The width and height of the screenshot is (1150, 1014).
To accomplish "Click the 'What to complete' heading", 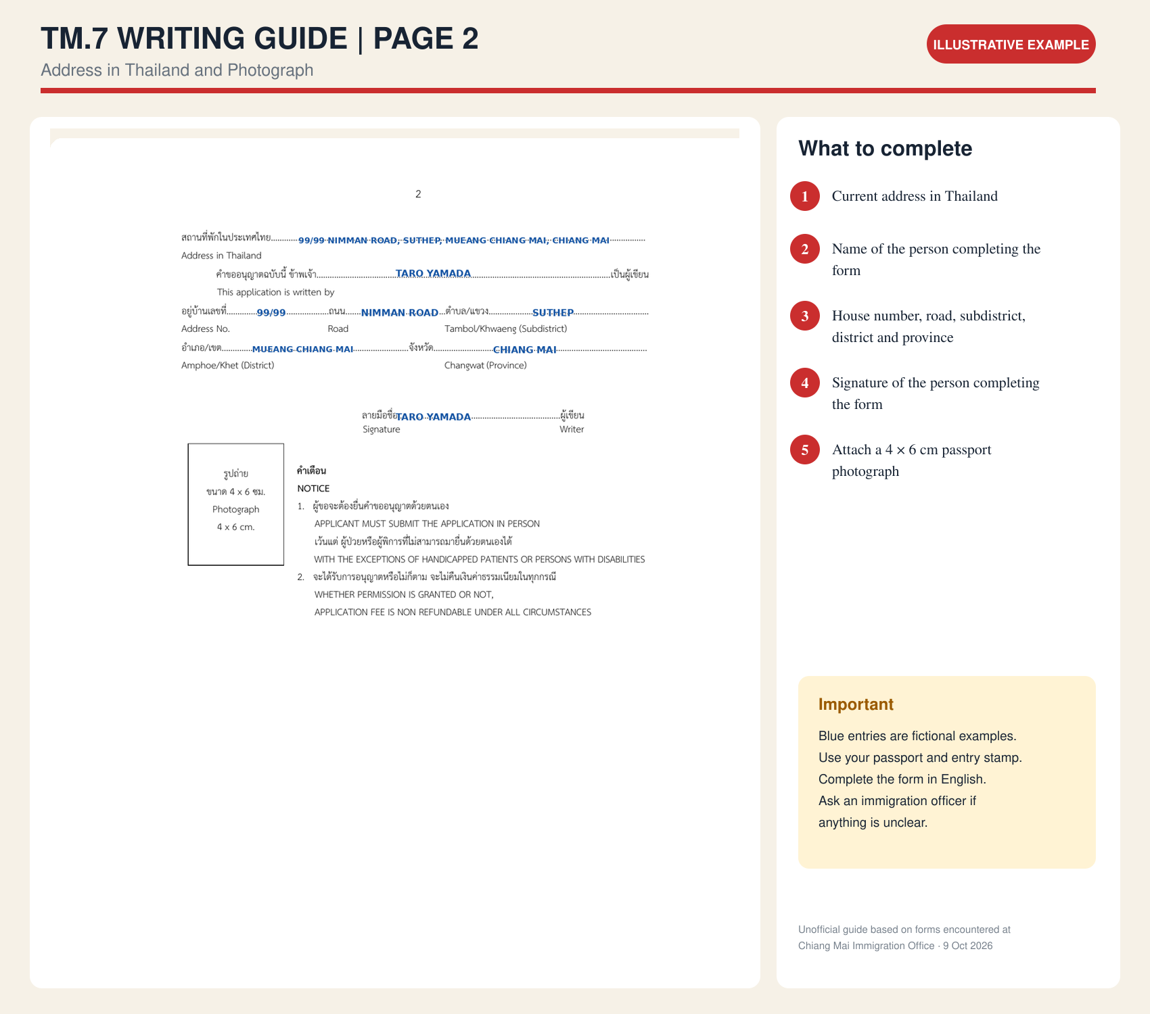I will tap(885, 149).
